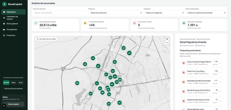This screenshot has width=231, height=110.
Task: Zoom in on the map
Action: (x=167, y=39)
